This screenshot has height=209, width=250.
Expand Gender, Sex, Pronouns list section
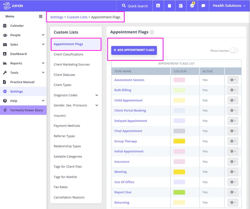coord(97,105)
